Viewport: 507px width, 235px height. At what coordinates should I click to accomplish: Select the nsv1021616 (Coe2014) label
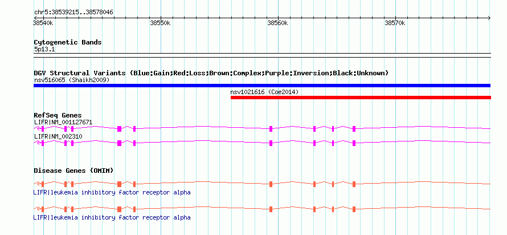click(x=264, y=92)
